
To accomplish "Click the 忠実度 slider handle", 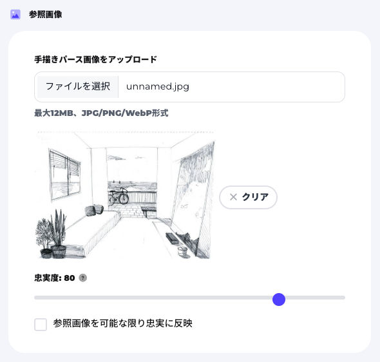I will pyautogui.click(x=279, y=300).
